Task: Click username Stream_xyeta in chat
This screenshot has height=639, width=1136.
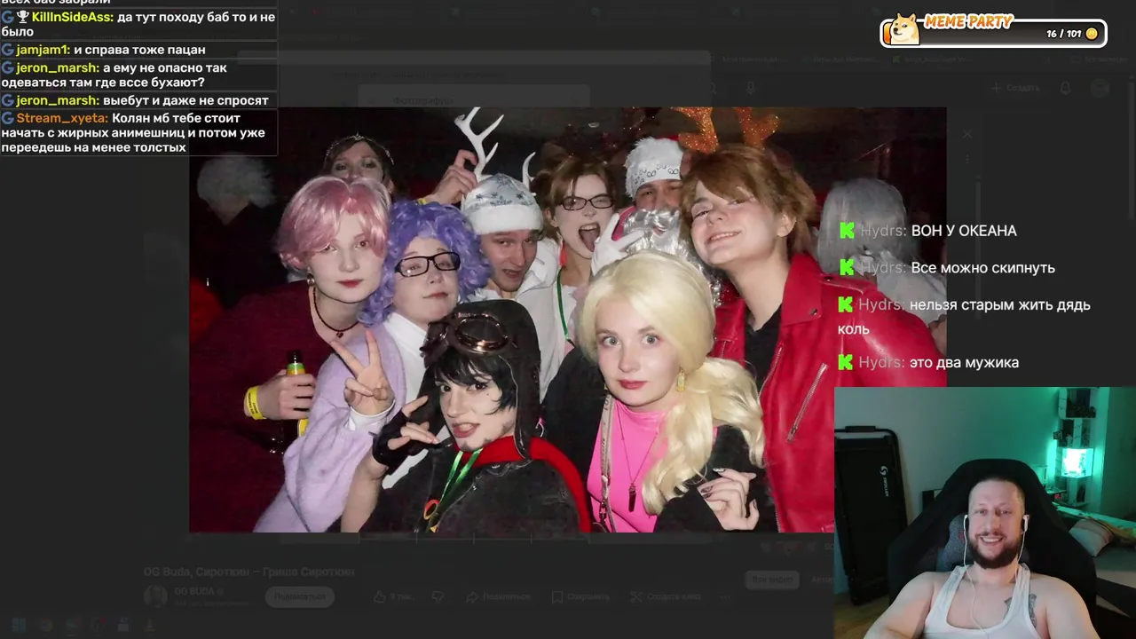Action: (62, 118)
